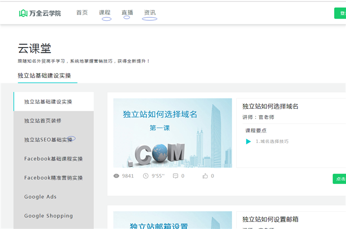
Task: Click the clock duration icon beside 9'55''
Action: 146,176
